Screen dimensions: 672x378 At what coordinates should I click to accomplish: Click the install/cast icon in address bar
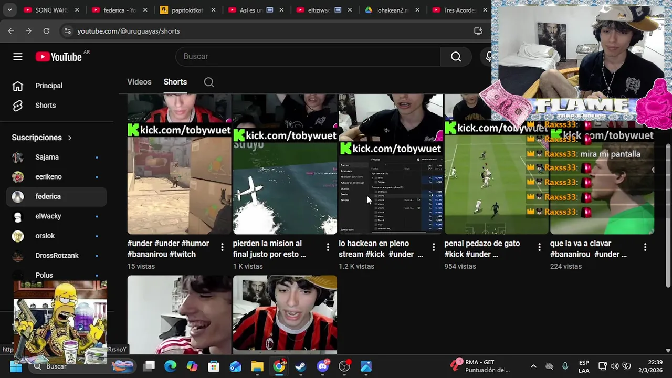tap(478, 31)
